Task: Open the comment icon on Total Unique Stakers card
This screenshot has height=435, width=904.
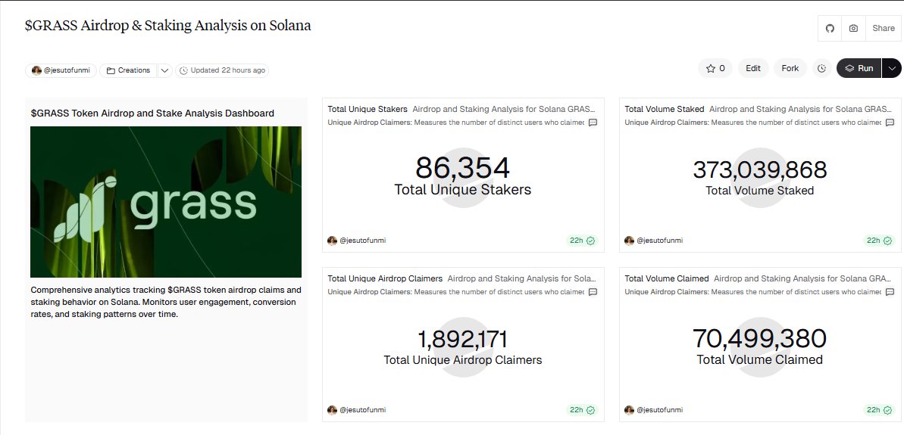Action: (x=593, y=123)
